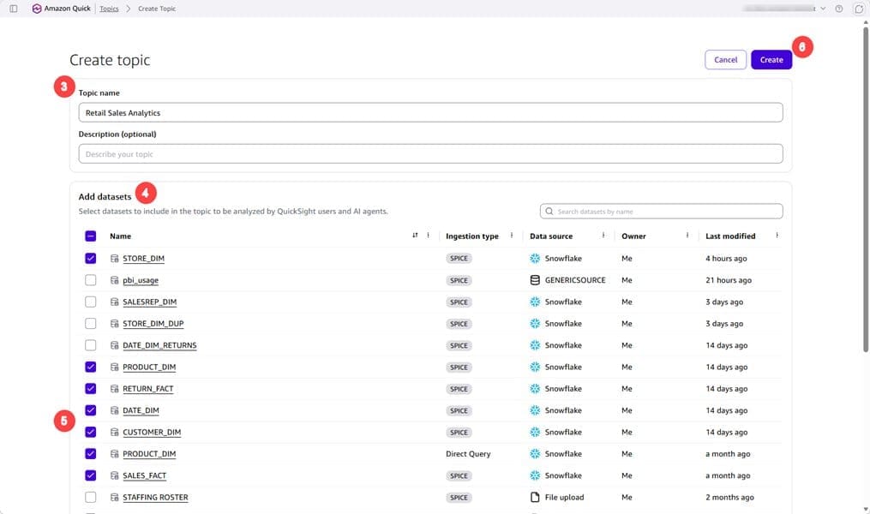Click the search magnifier icon
Image resolution: width=870 pixels, height=514 pixels.
coord(549,212)
